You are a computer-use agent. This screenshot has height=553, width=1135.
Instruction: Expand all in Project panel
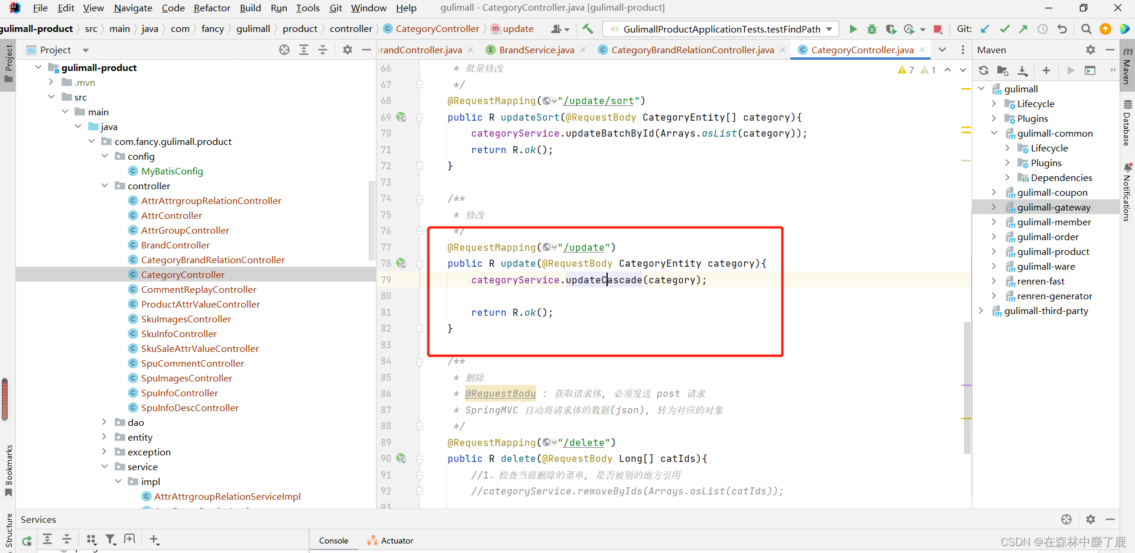point(304,50)
